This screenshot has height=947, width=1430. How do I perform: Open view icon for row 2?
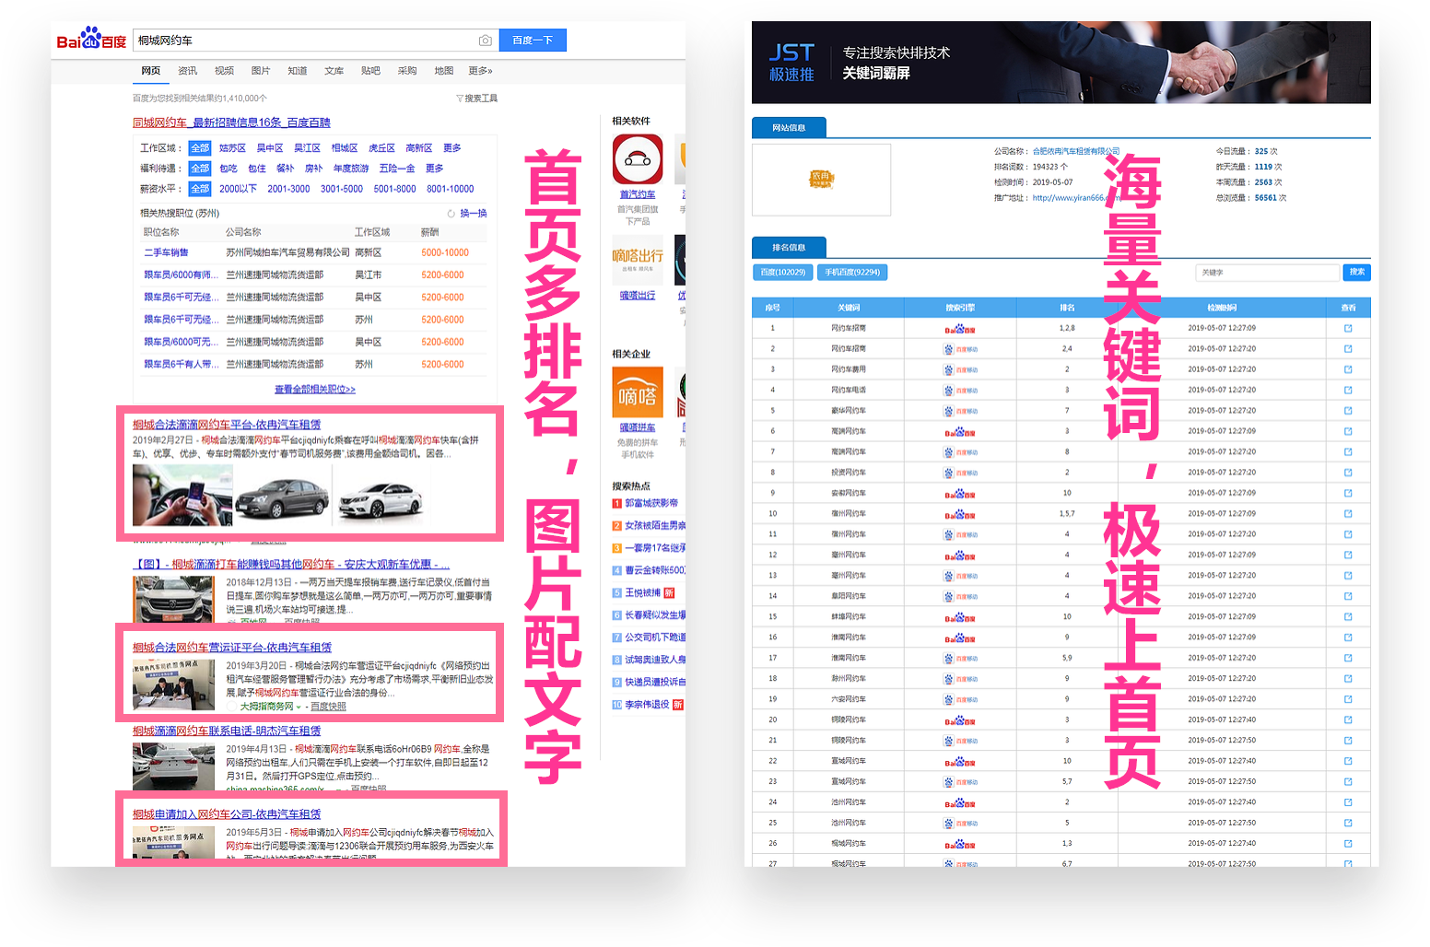[x=1348, y=349]
